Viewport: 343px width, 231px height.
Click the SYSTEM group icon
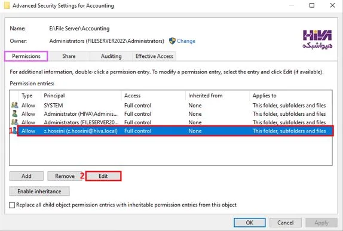pyautogui.click(x=15, y=105)
